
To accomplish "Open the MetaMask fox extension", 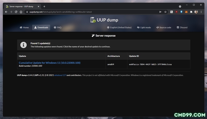I will pos(186,12).
